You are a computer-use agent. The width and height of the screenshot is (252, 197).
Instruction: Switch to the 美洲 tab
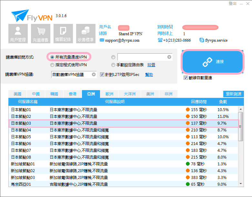(x=150, y=94)
